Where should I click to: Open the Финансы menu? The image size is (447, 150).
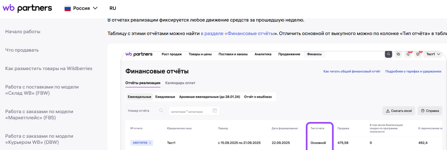314,54
